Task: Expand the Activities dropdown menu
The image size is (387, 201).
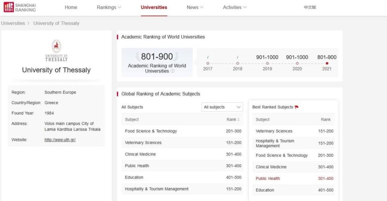Action: click(234, 8)
